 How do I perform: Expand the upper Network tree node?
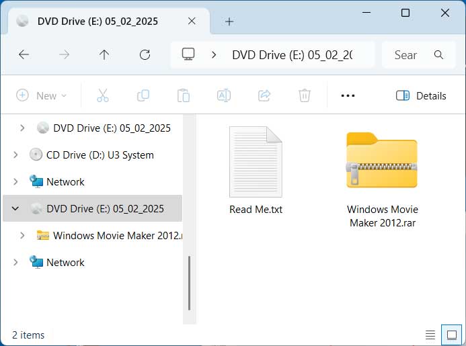(15, 181)
